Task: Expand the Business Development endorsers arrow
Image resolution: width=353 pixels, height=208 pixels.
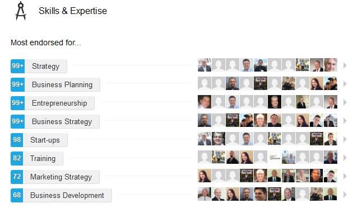Action: tap(345, 194)
